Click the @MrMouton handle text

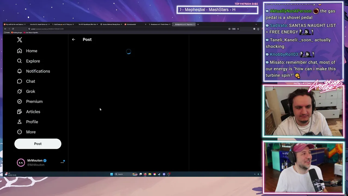point(36,165)
